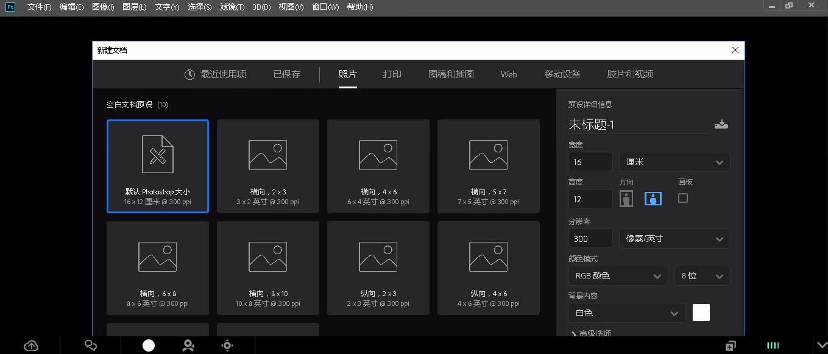Click the save preset icon beside 未标题-1
Image resolution: width=828 pixels, height=354 pixels.
point(721,124)
